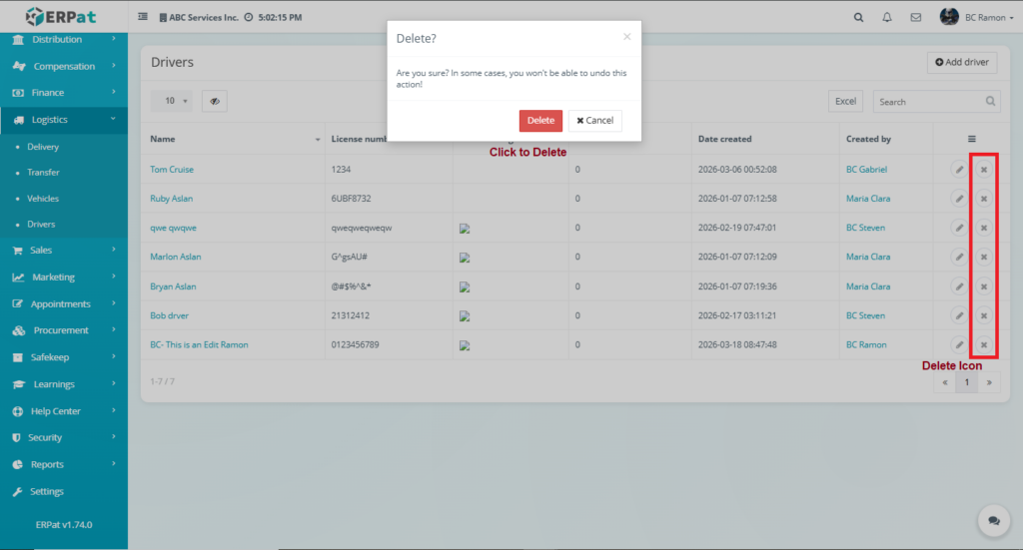Click the ERPat logo
The height and width of the screenshot is (550, 1023).
pyautogui.click(x=61, y=16)
